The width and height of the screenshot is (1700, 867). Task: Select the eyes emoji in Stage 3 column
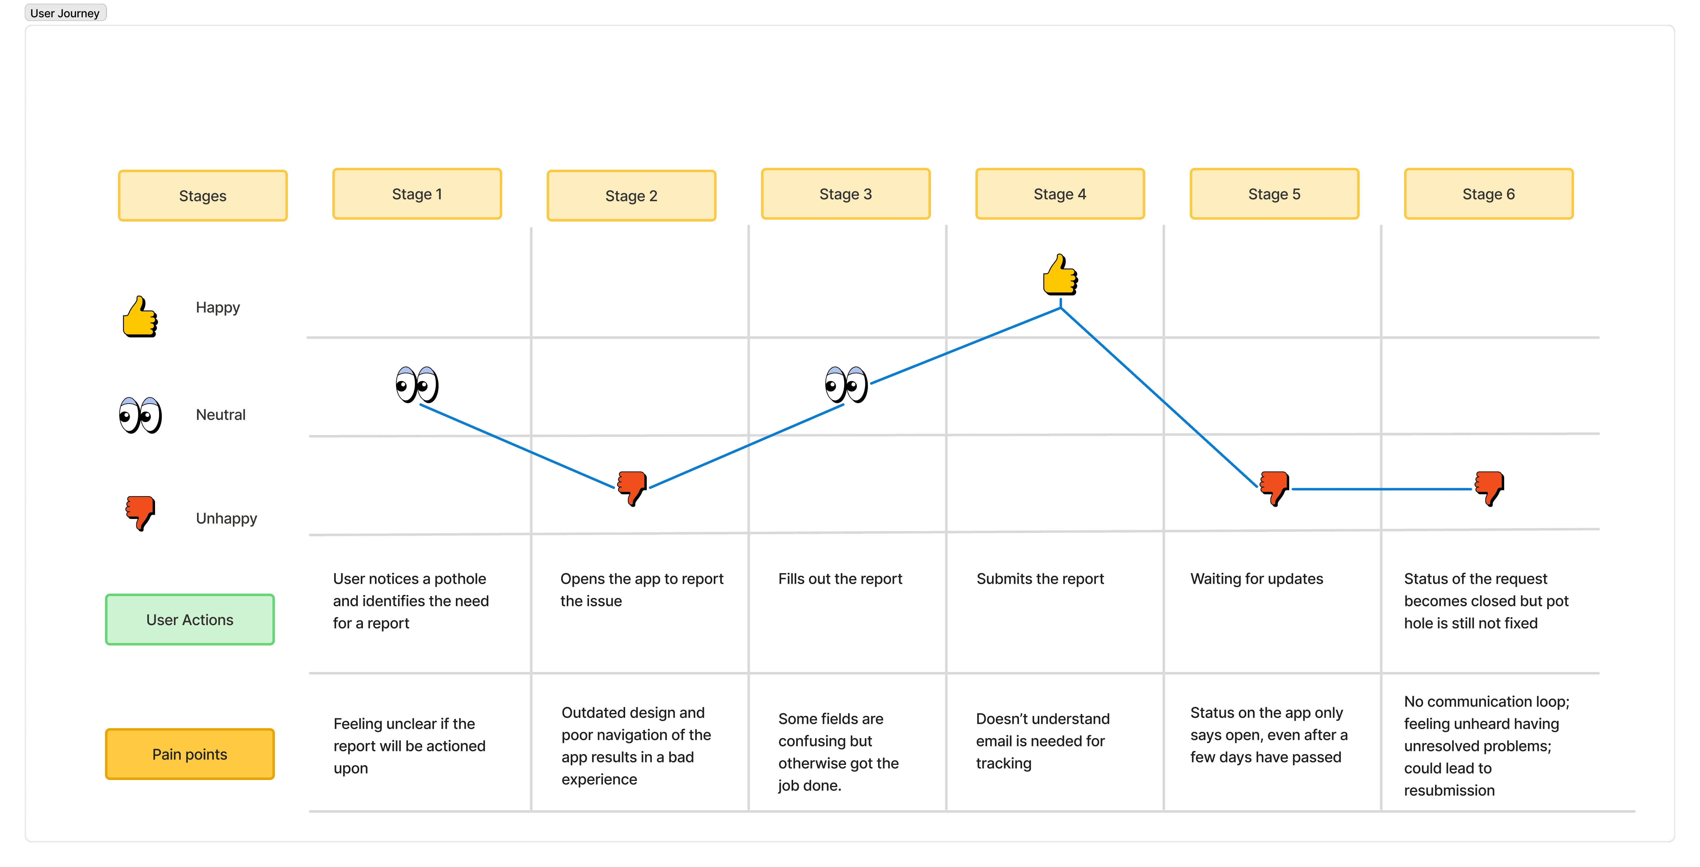tap(846, 384)
